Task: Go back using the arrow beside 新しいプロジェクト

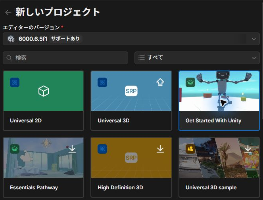Action: 8,12
